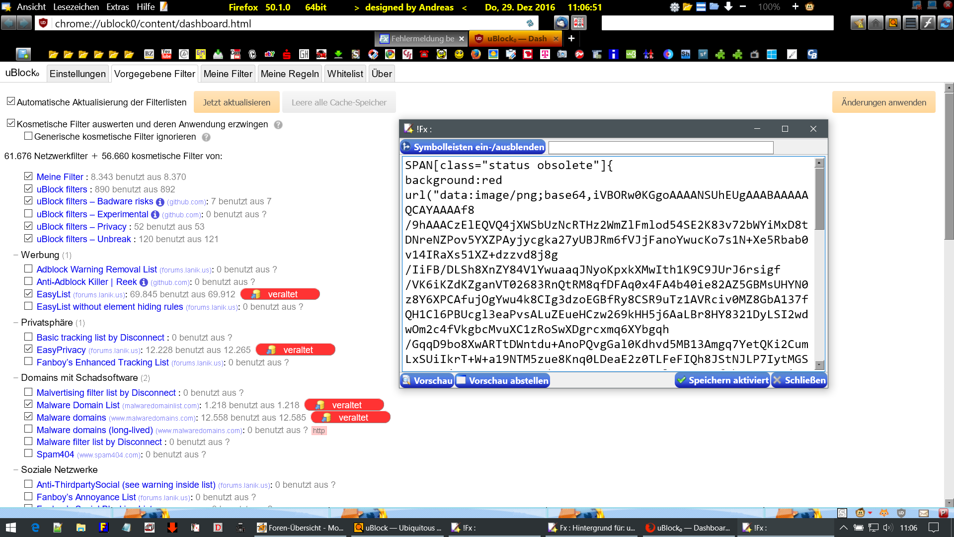Switch to the Meine Regeln tab
Image resolution: width=954 pixels, height=537 pixels.
290,74
